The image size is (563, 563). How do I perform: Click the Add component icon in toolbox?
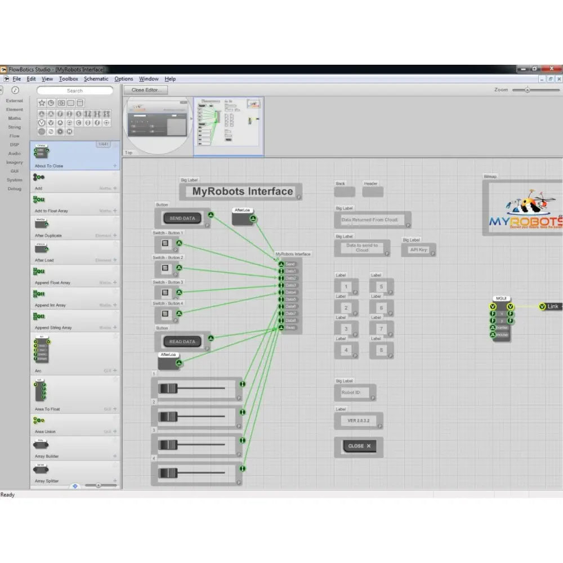coord(39,178)
